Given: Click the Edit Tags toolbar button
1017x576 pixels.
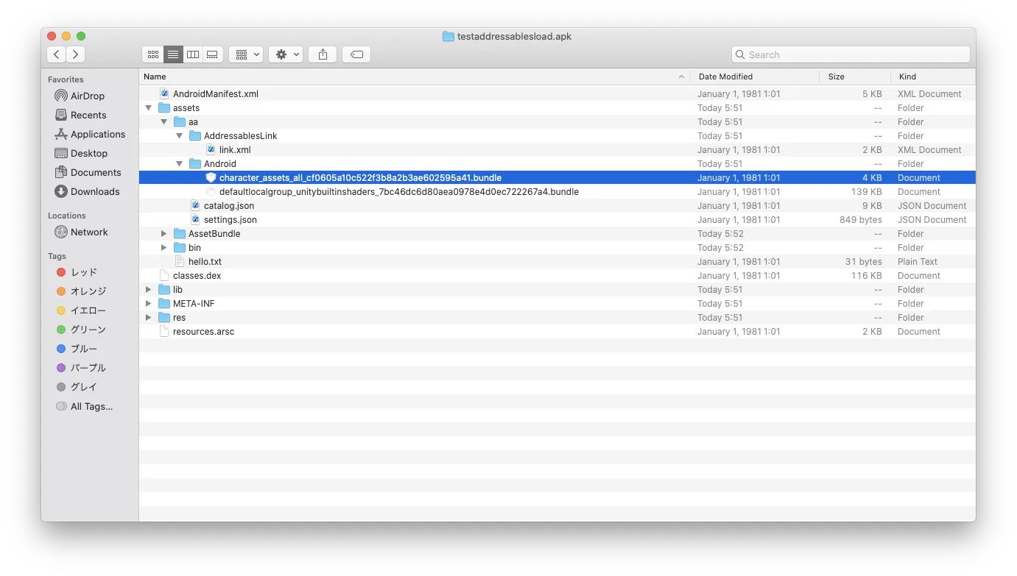Looking at the screenshot, I should [x=356, y=54].
